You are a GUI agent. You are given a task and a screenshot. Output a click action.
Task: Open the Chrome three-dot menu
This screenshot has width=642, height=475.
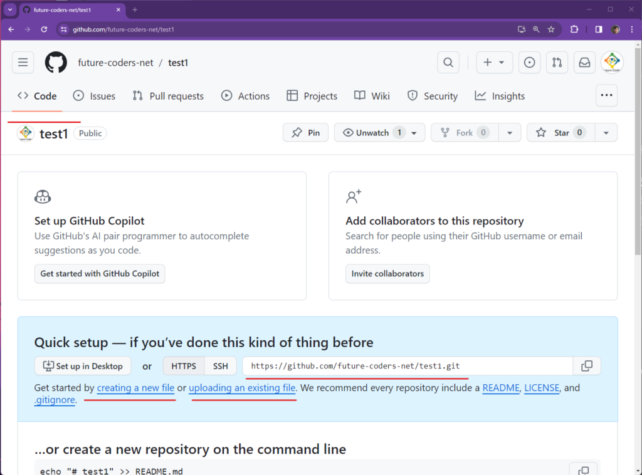click(x=632, y=29)
